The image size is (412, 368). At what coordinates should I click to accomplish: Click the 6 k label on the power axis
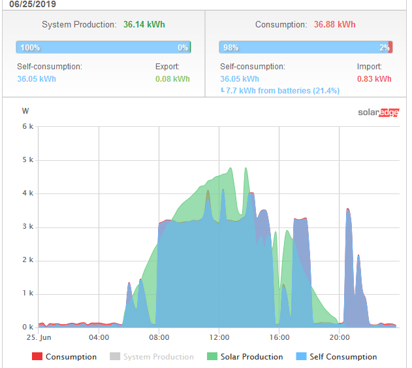(x=27, y=126)
